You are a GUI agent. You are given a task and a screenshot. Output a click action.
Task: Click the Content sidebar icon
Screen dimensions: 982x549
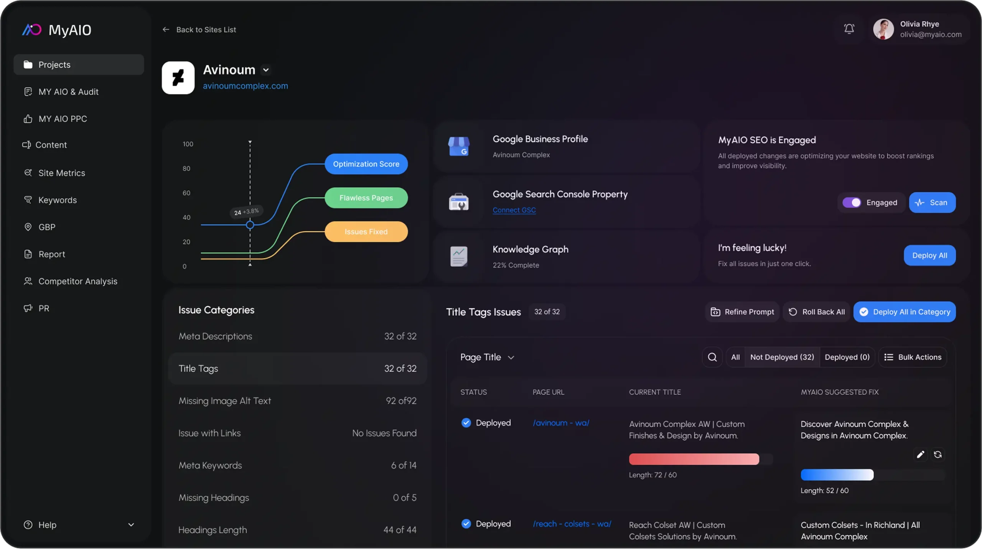[26, 145]
